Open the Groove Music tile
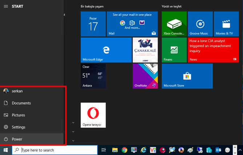This screenshot has height=155, width=243. pos(200,24)
